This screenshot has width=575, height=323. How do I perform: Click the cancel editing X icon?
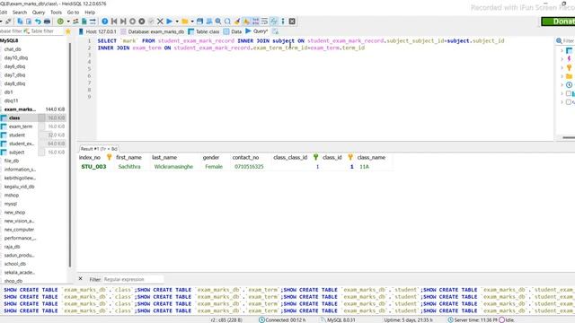[x=160, y=22]
